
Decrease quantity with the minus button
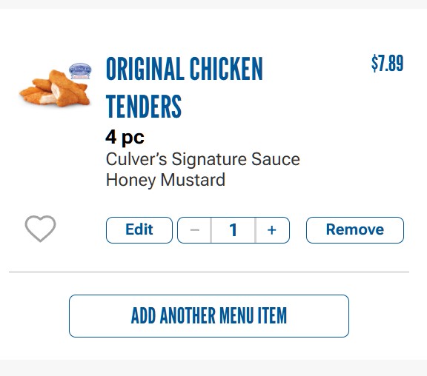click(194, 230)
